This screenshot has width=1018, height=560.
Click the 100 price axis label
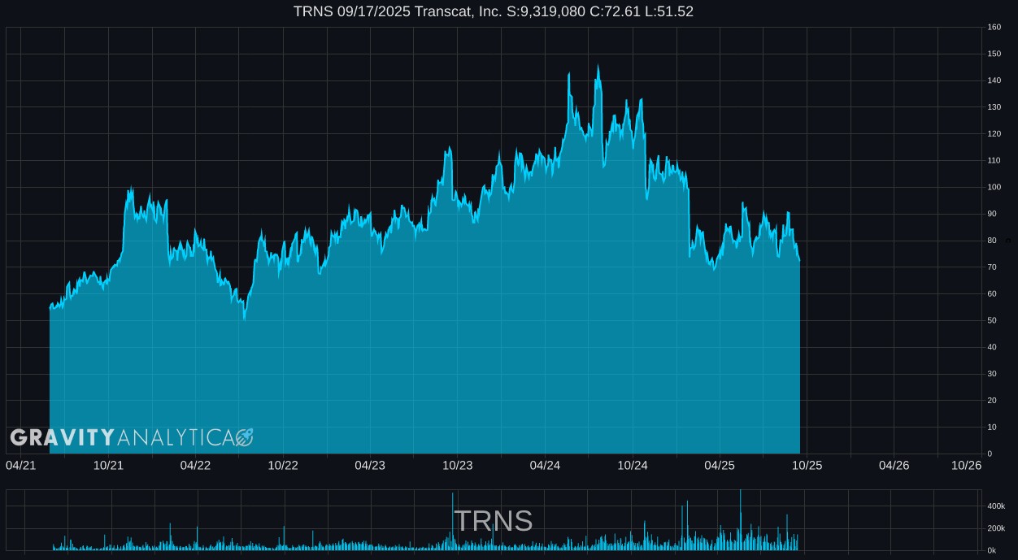[x=994, y=188]
